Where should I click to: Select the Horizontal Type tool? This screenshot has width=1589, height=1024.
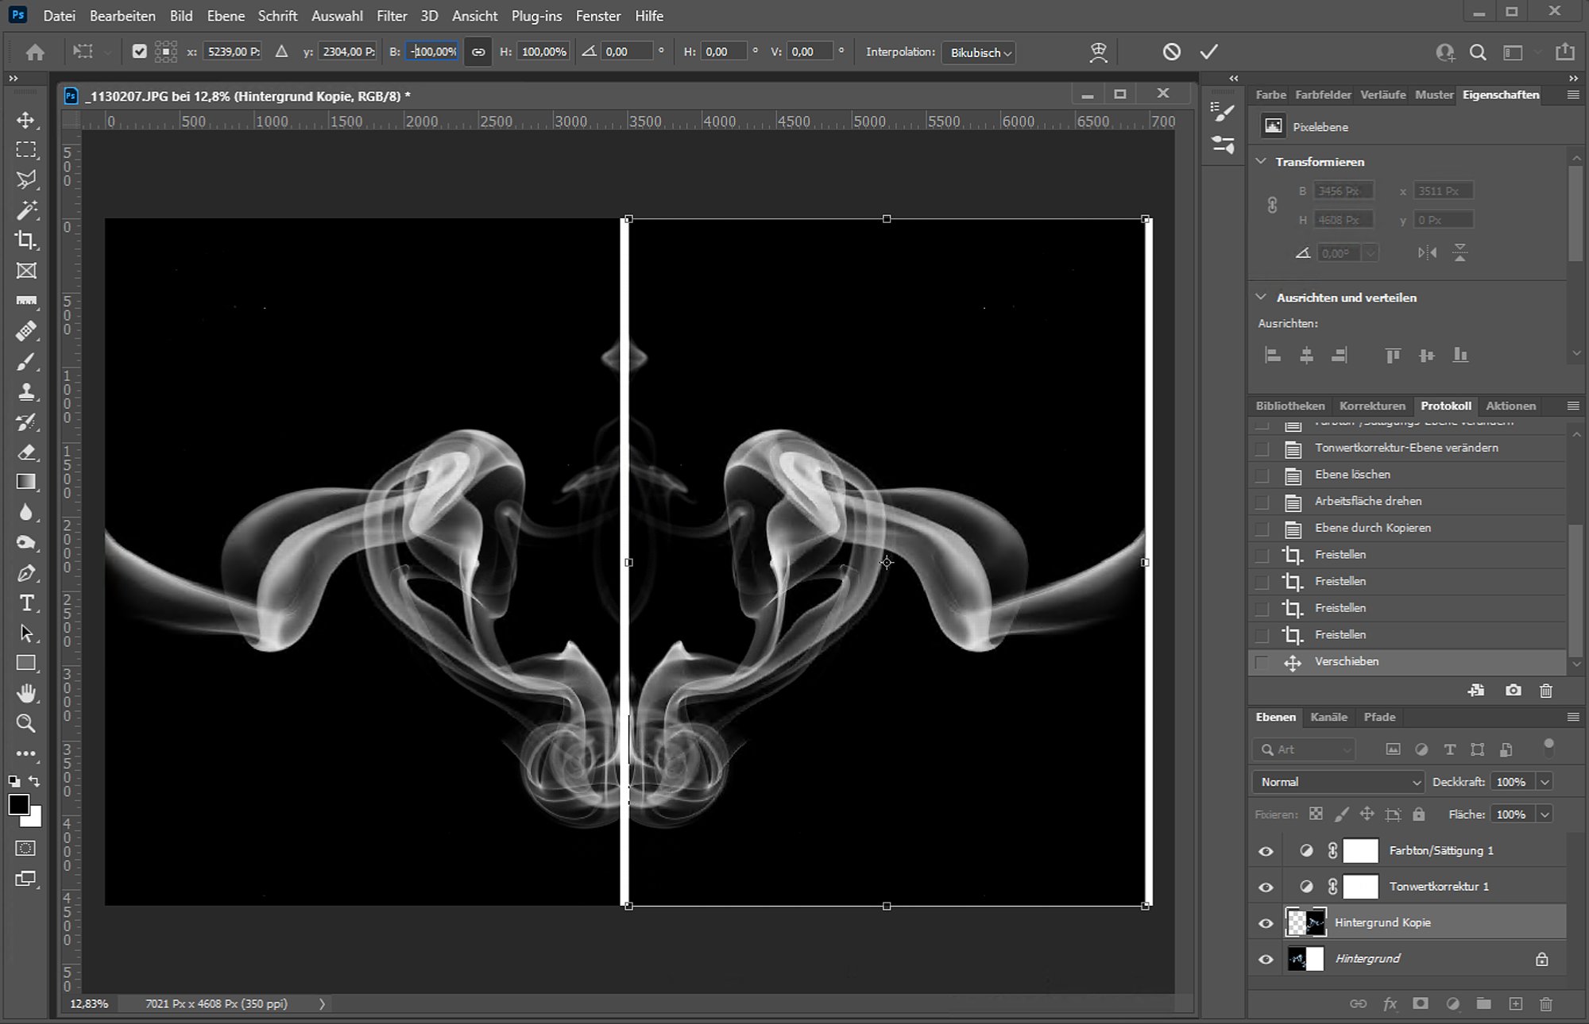(x=26, y=603)
